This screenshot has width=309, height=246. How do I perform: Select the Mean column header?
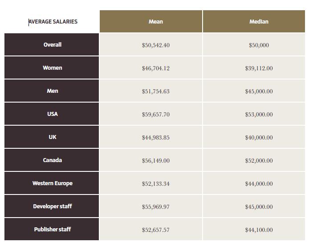pyautogui.click(x=151, y=21)
